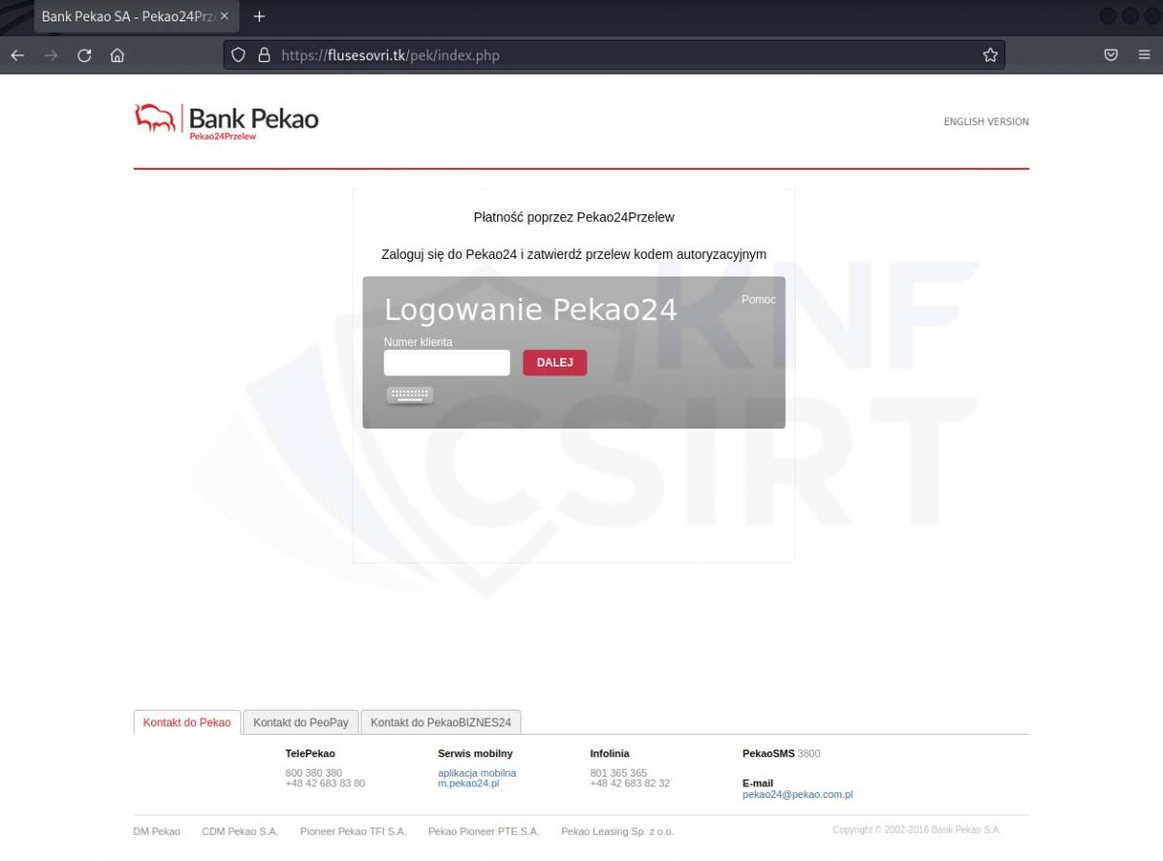This screenshot has width=1163, height=861.
Task: Open a new tab with plus icon
Action: [259, 16]
